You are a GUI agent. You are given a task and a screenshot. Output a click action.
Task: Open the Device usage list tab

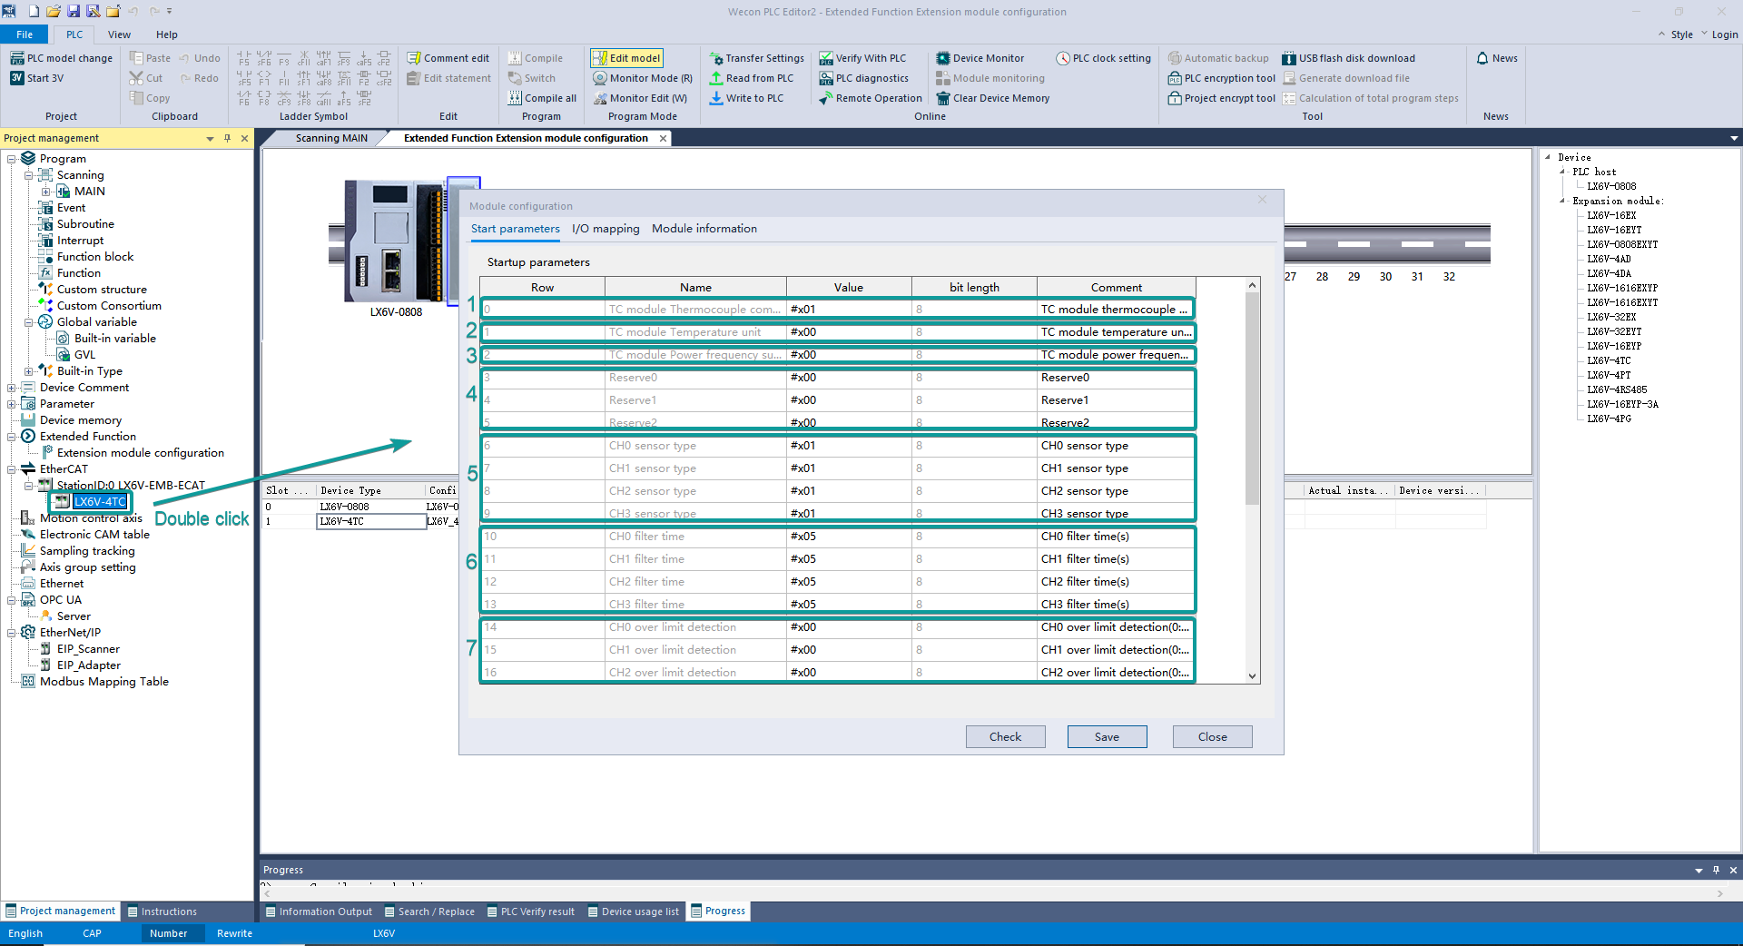click(x=633, y=912)
